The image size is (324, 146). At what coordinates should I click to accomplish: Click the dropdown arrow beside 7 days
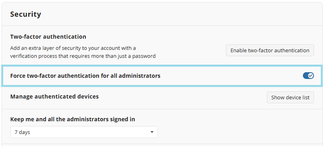pos(152,132)
